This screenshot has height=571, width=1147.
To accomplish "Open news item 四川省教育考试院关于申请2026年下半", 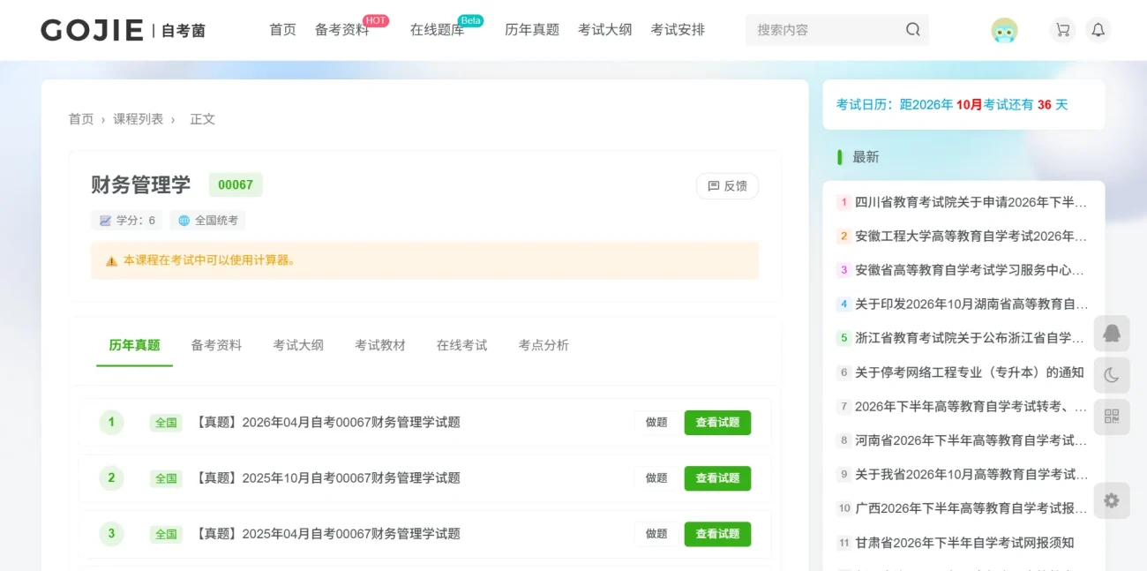I will click(971, 202).
